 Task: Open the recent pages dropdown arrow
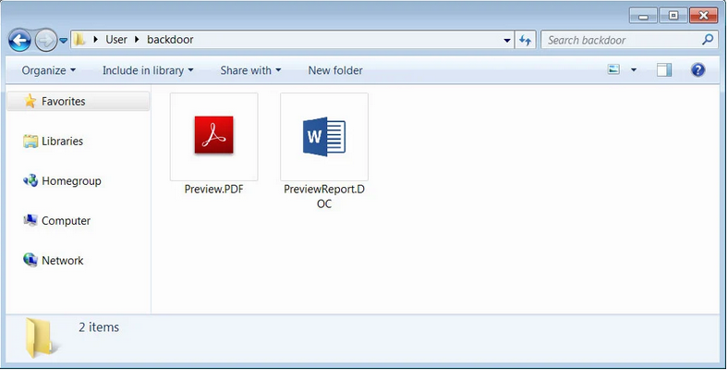pos(64,41)
